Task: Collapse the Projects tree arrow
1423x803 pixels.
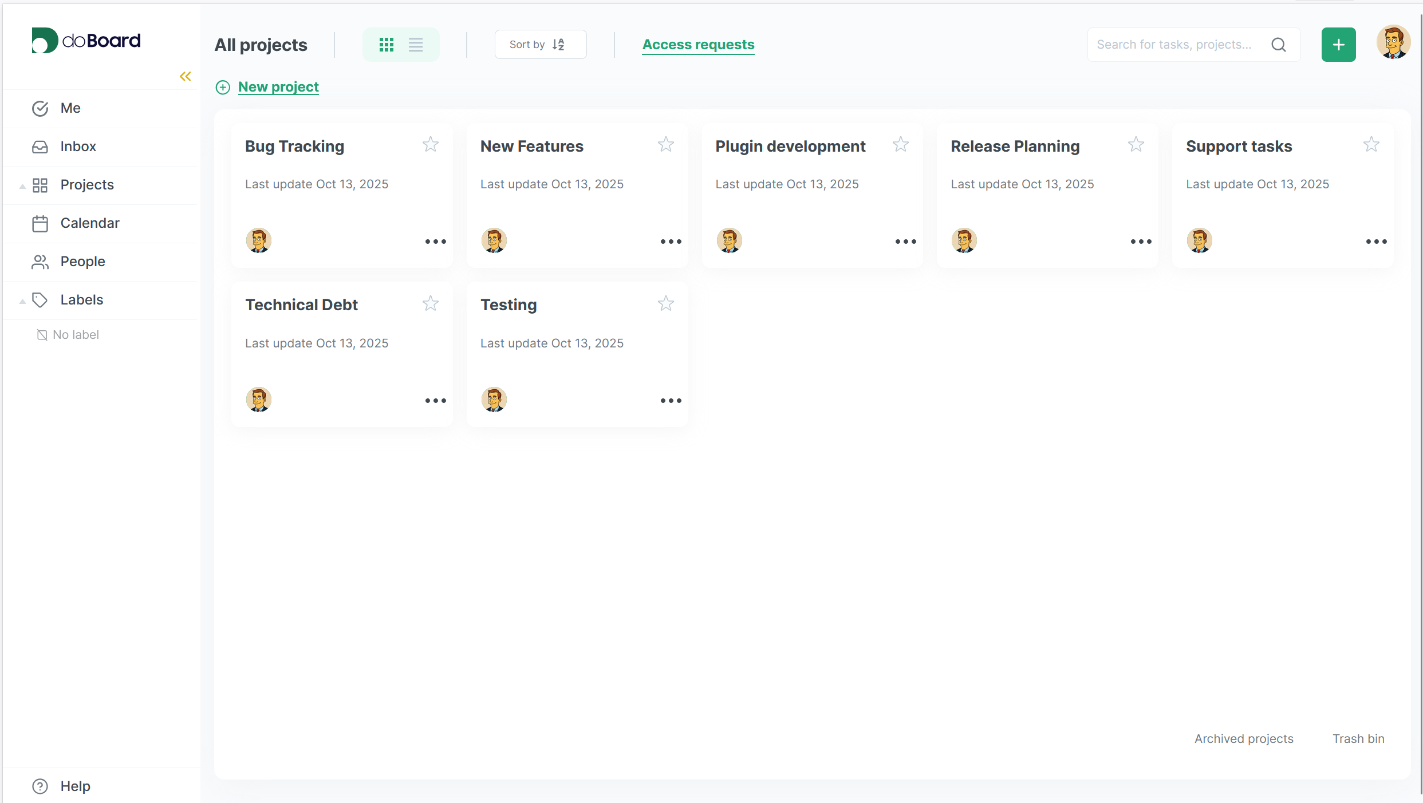Action: point(22,185)
